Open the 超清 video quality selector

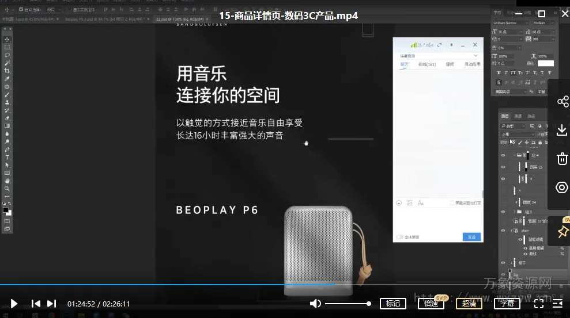click(x=469, y=304)
